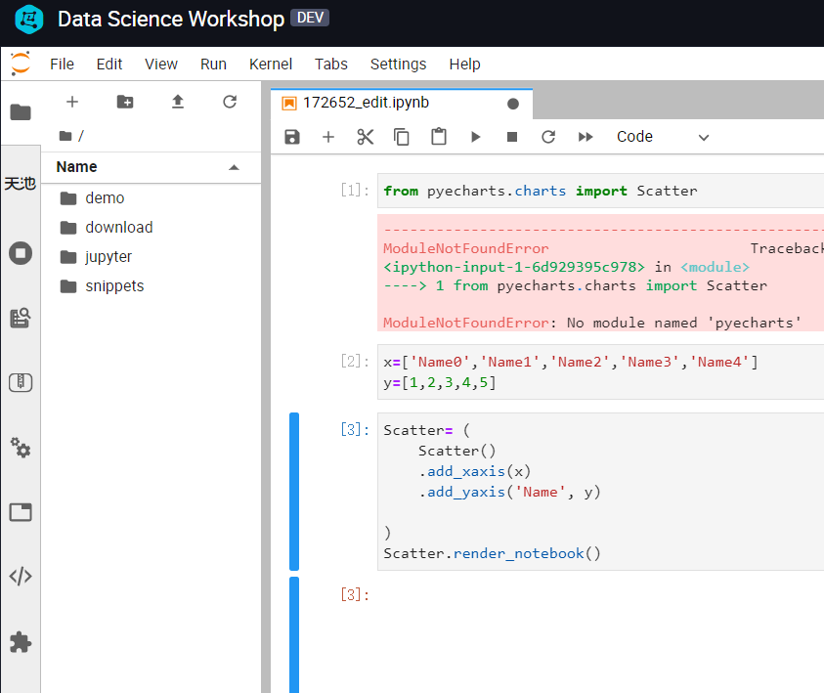Open the demo folder
824x693 pixels.
[x=151, y=198]
